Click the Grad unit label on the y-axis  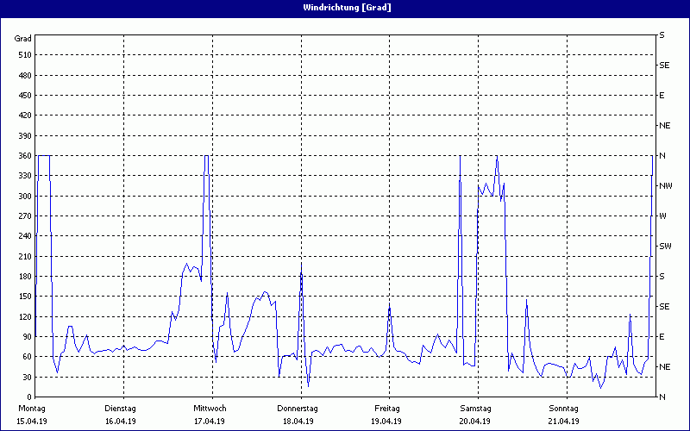[x=23, y=39]
